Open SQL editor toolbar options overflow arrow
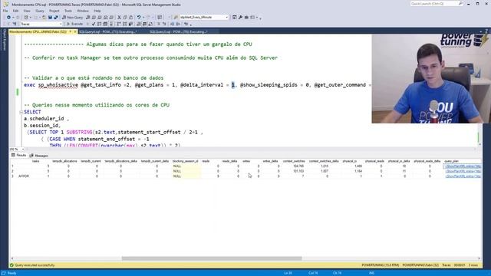The height and width of the screenshot is (276, 491). [x=191, y=24]
